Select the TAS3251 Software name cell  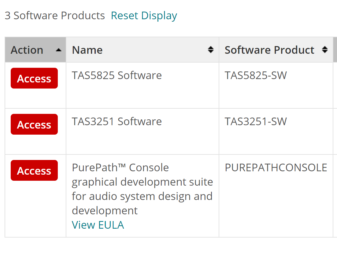coord(143,132)
